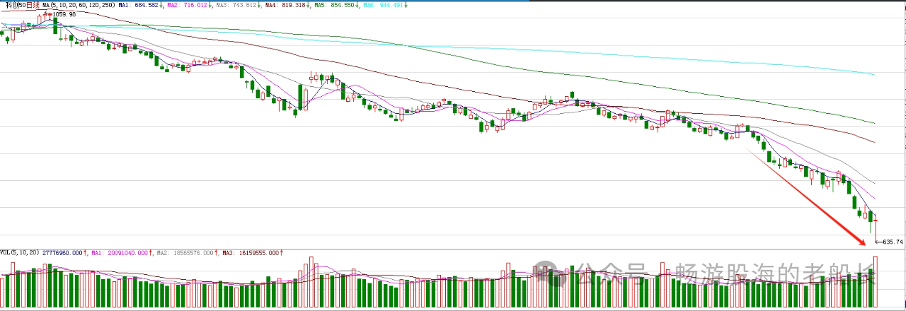Open the VOL(5,10,20) indicator settings
Screen dimensions: 906x311
tap(20, 252)
